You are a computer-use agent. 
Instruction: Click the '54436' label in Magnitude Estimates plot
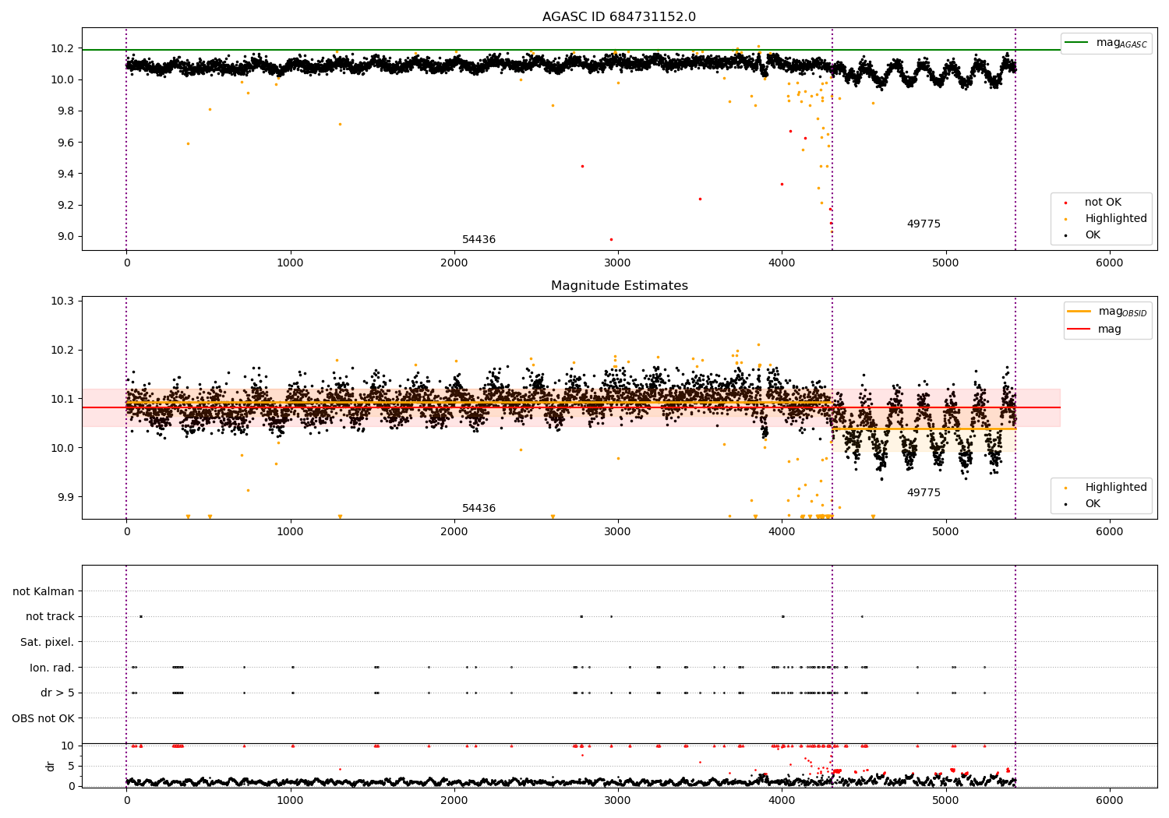(479, 509)
